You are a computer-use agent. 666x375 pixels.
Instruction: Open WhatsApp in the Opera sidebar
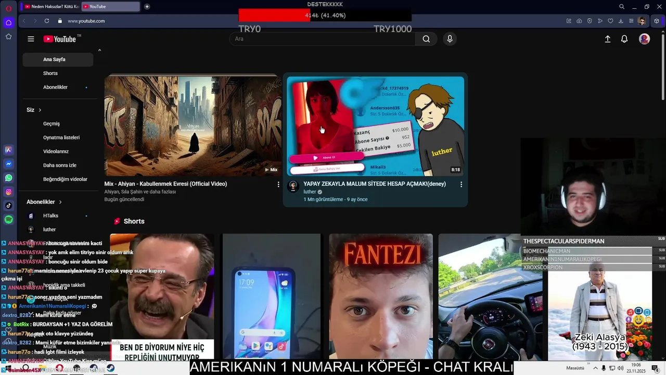(x=8, y=178)
